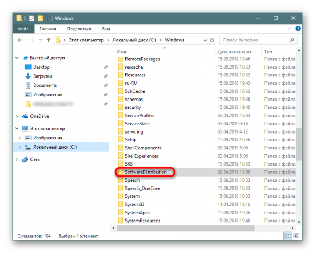Open the Файл menu
Viewport: 315px width, 253px height.
click(23, 29)
